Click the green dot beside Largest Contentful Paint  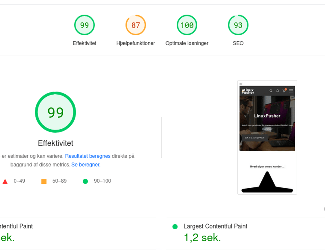pos(175,227)
